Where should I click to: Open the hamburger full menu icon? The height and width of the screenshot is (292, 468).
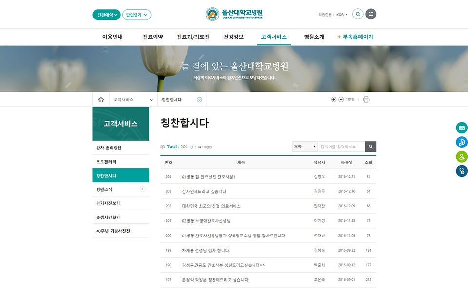pyautogui.click(x=371, y=14)
